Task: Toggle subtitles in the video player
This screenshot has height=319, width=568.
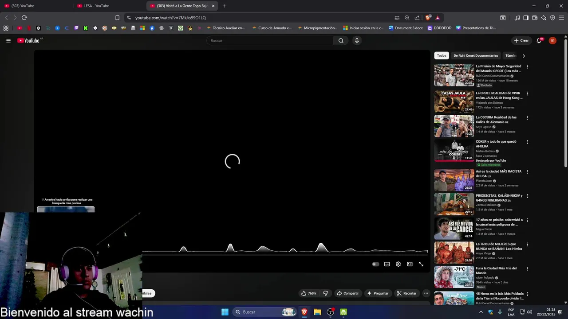Action: [x=387, y=264]
